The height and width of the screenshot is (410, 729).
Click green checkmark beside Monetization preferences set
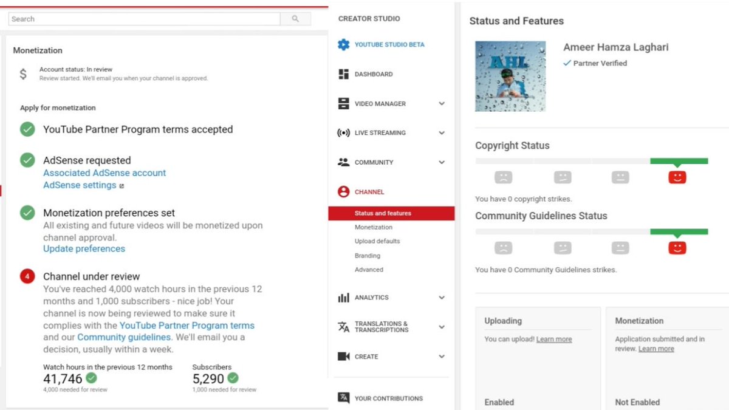click(x=27, y=213)
